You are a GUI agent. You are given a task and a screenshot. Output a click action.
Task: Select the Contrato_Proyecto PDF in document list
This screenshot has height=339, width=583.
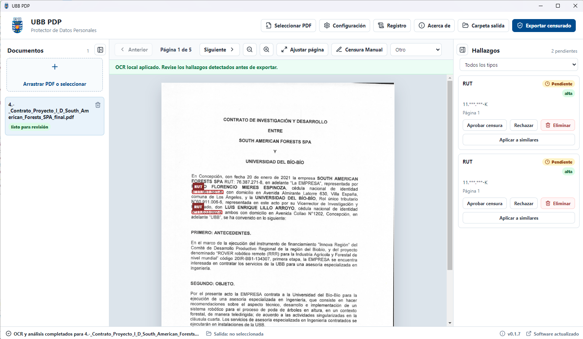(55, 116)
